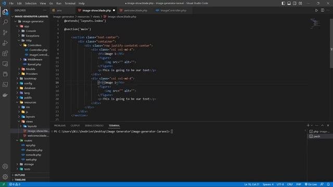The height and width of the screenshot is (187, 333).
Task: Split the editor to the right
Action: (323, 10)
